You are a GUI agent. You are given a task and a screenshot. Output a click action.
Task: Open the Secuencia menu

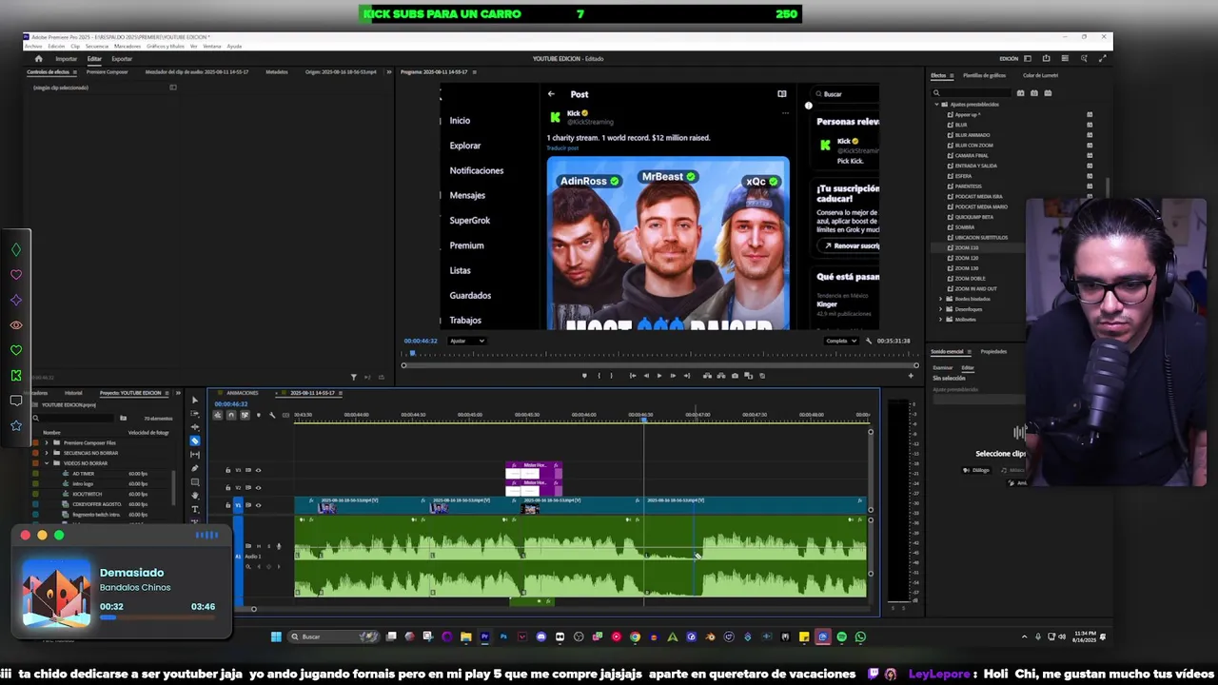[x=96, y=46]
